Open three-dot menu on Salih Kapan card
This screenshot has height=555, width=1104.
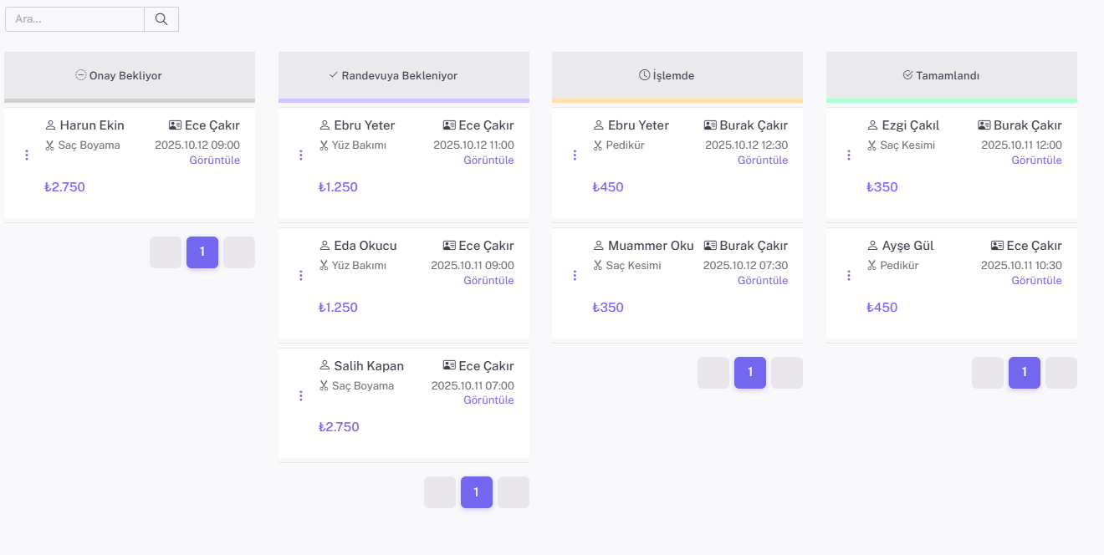[301, 395]
